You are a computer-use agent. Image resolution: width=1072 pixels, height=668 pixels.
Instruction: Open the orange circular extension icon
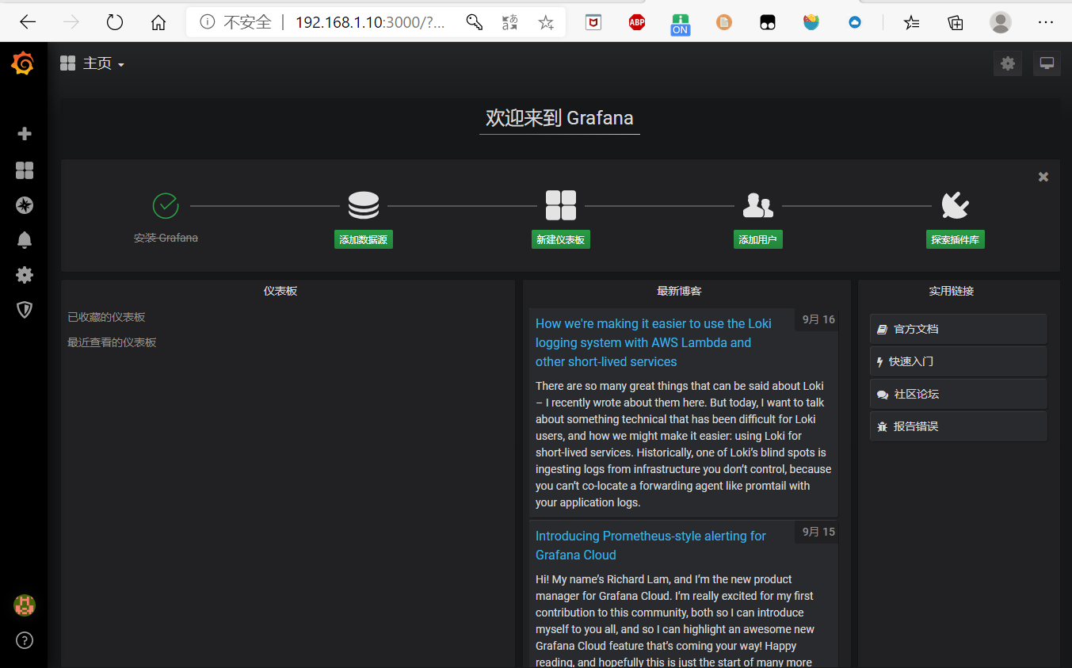point(724,22)
